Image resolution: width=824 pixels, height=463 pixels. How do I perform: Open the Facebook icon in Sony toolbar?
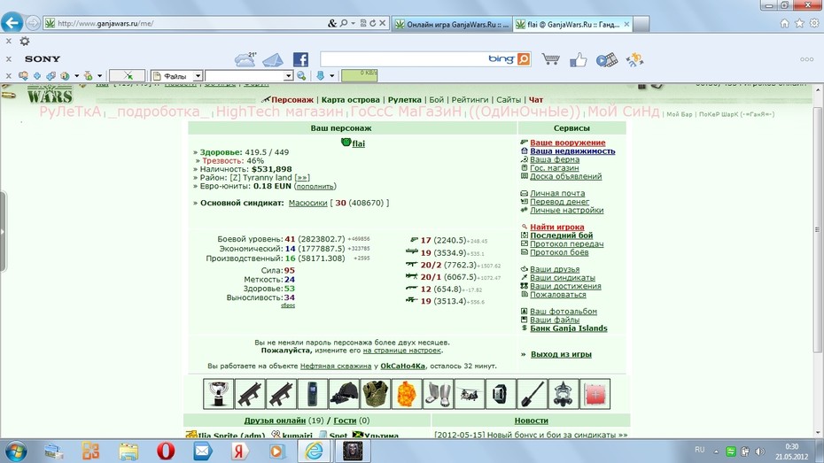[300, 59]
